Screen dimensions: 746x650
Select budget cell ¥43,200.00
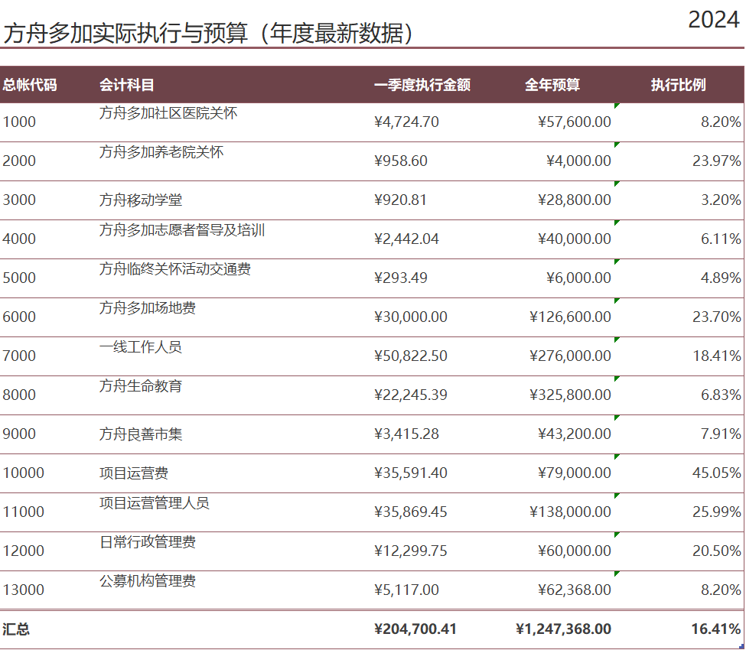575,434
